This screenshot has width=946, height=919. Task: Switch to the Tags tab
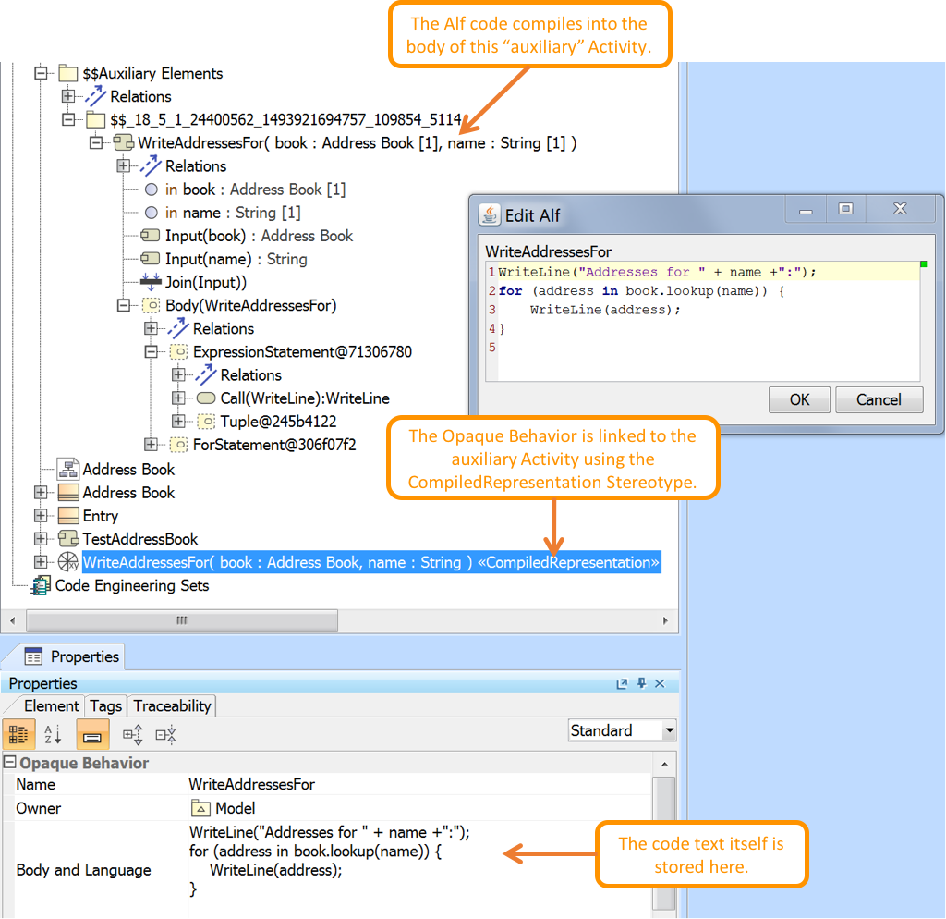[105, 706]
